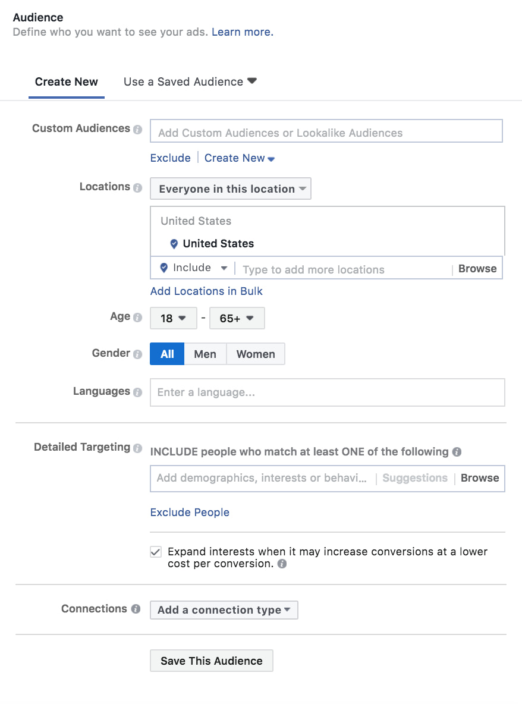Click info icon after INCLUDE people statement
The image size is (522, 704).
(x=457, y=452)
